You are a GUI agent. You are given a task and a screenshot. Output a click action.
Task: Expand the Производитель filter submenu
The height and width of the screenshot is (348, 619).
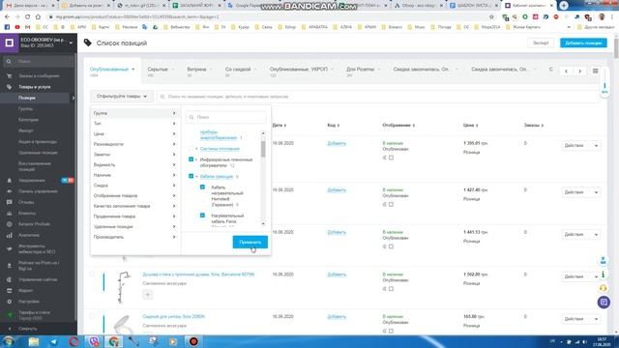pyautogui.click(x=134, y=237)
